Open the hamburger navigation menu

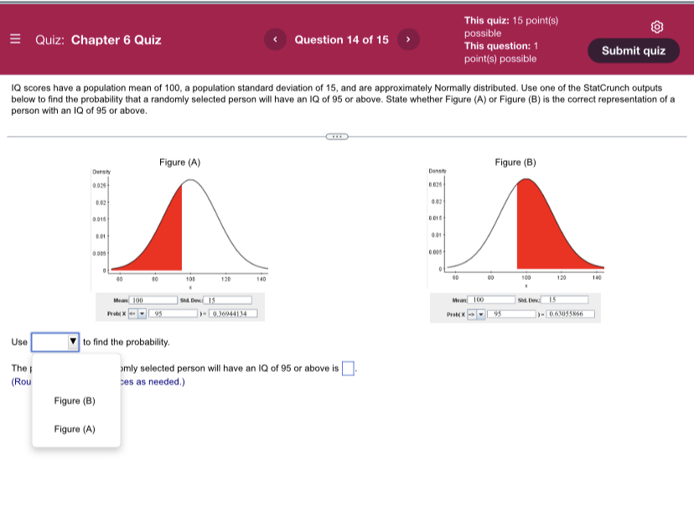click(x=15, y=39)
